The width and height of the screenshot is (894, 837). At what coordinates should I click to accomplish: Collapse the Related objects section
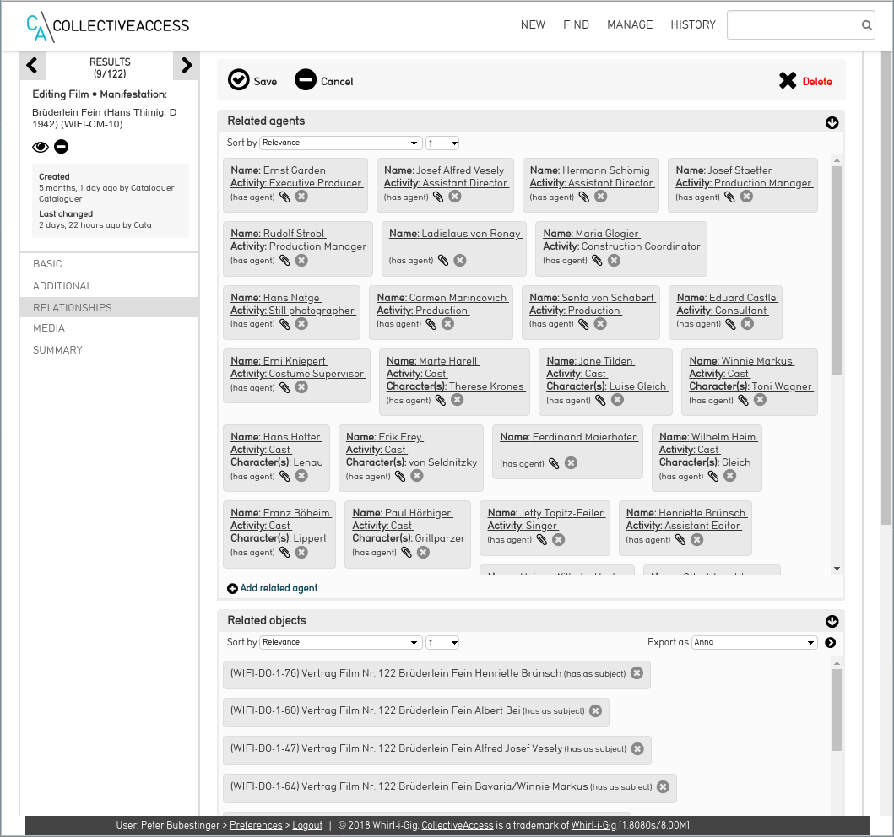tap(832, 622)
